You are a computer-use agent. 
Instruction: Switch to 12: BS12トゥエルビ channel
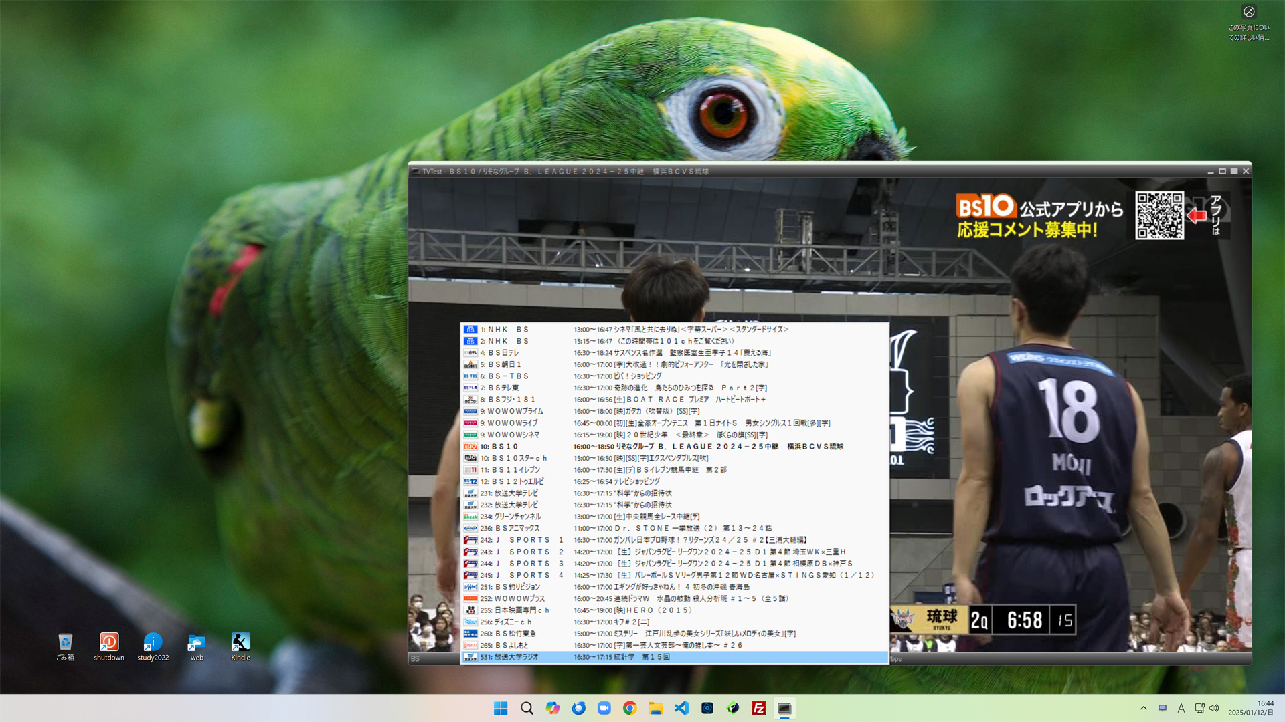pyautogui.click(x=675, y=481)
